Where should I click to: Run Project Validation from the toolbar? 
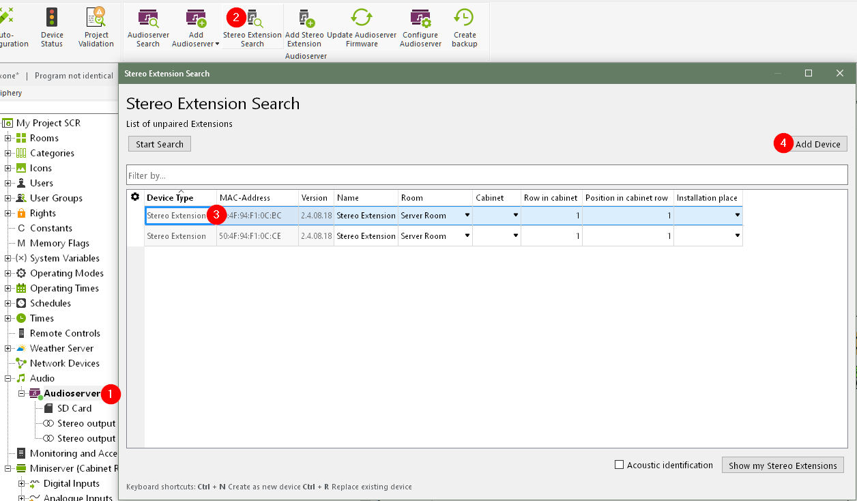pyautogui.click(x=96, y=27)
